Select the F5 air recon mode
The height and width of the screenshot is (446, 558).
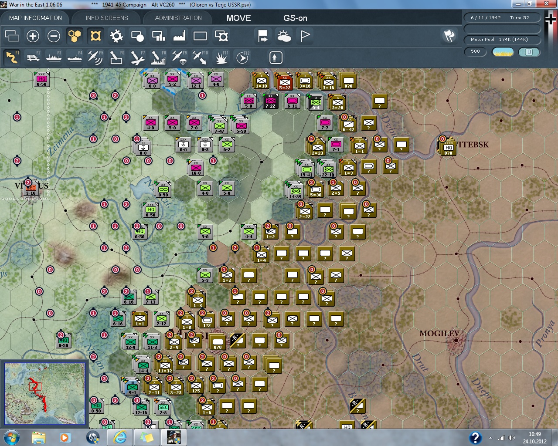click(95, 57)
